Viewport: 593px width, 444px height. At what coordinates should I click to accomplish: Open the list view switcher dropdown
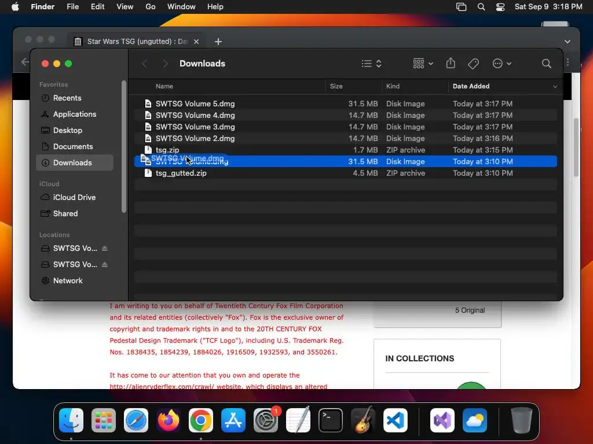click(x=371, y=64)
